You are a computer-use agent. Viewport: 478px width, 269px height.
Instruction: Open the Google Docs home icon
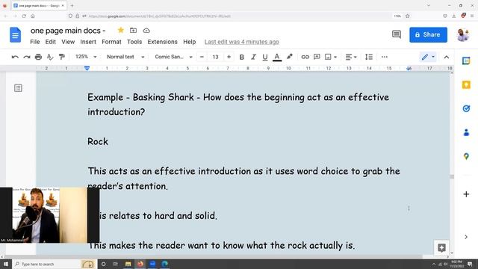point(15,35)
